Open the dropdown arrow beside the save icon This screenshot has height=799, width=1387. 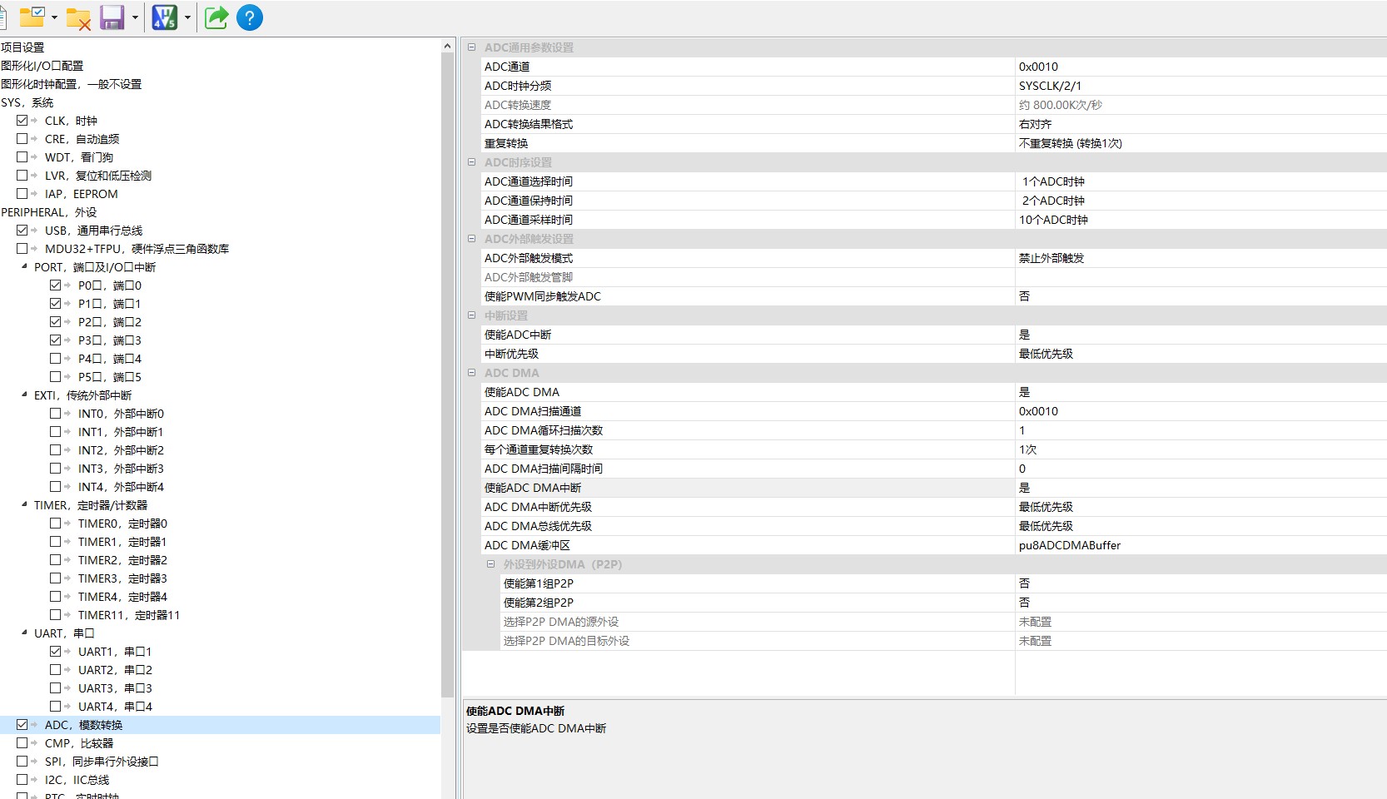(x=135, y=17)
